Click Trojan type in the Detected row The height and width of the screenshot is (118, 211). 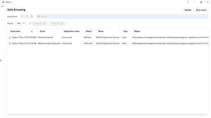coord(124,43)
